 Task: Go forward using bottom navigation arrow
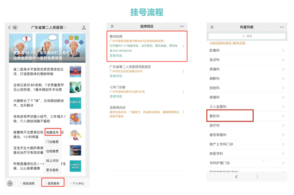point(257,176)
